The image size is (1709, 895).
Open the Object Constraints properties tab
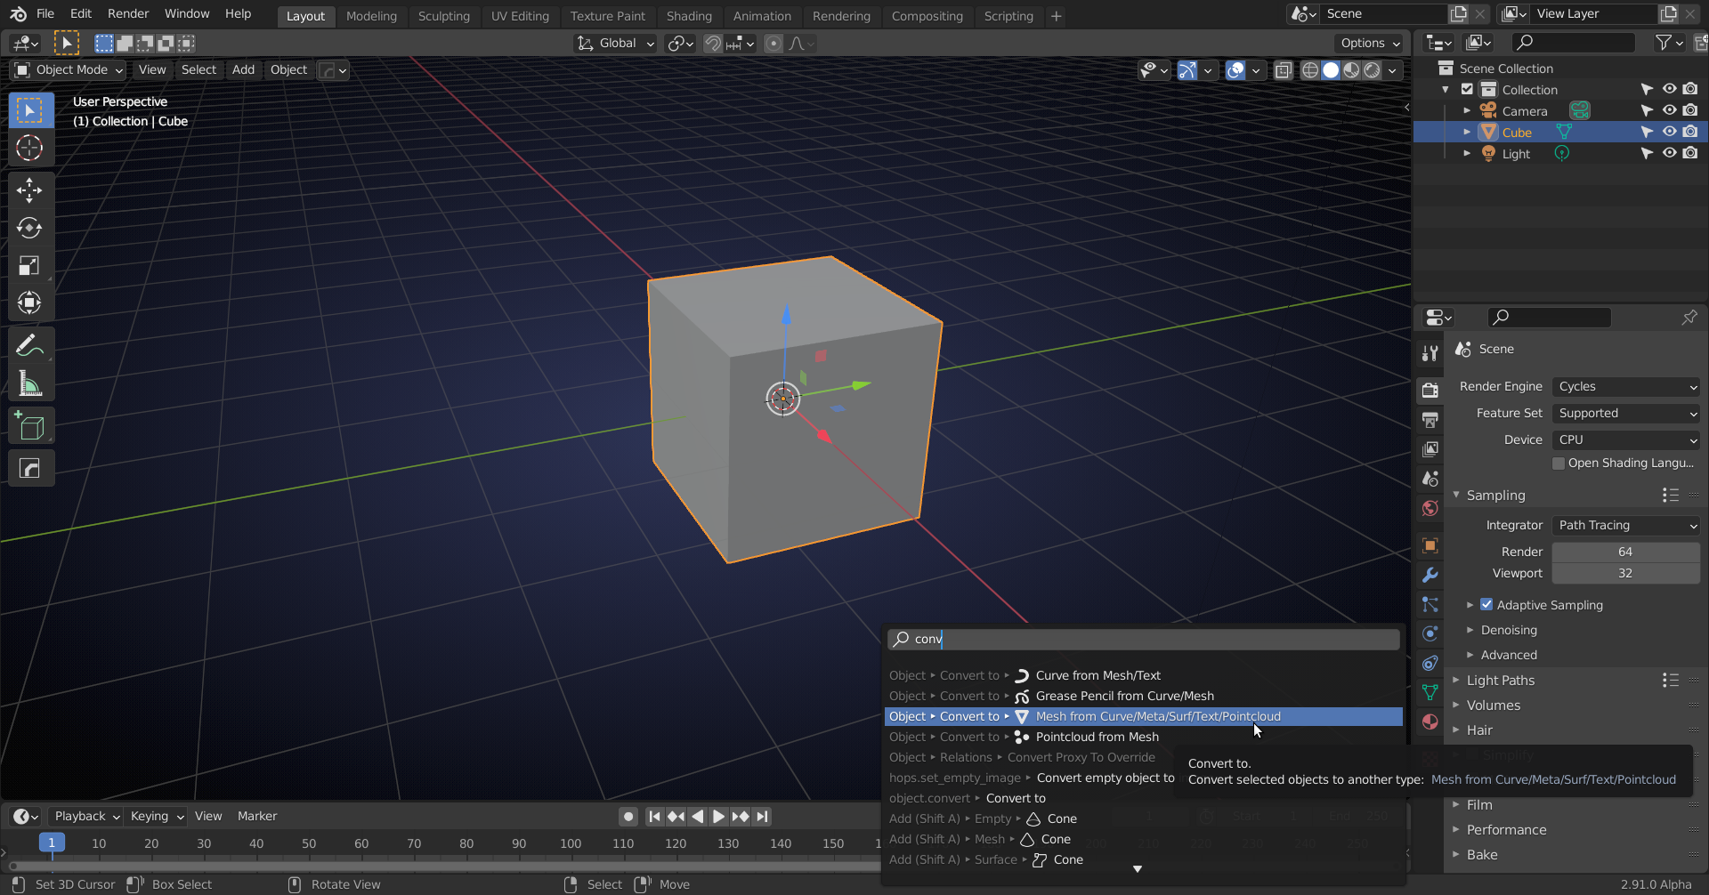coord(1430,663)
